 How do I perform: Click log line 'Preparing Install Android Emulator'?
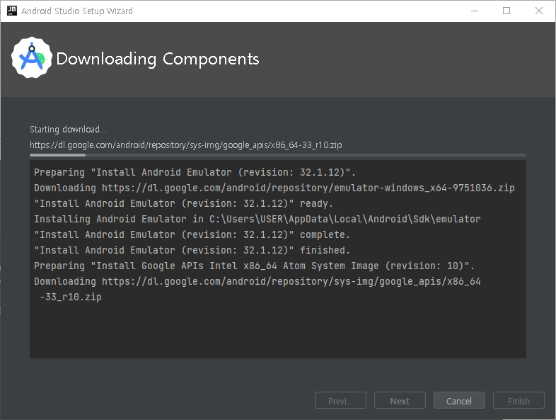click(x=195, y=172)
